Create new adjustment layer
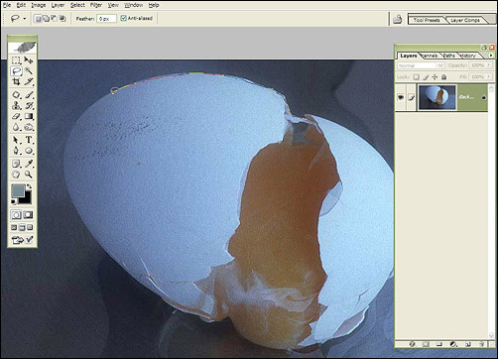Screen dimensions: 498x359 [453, 344]
